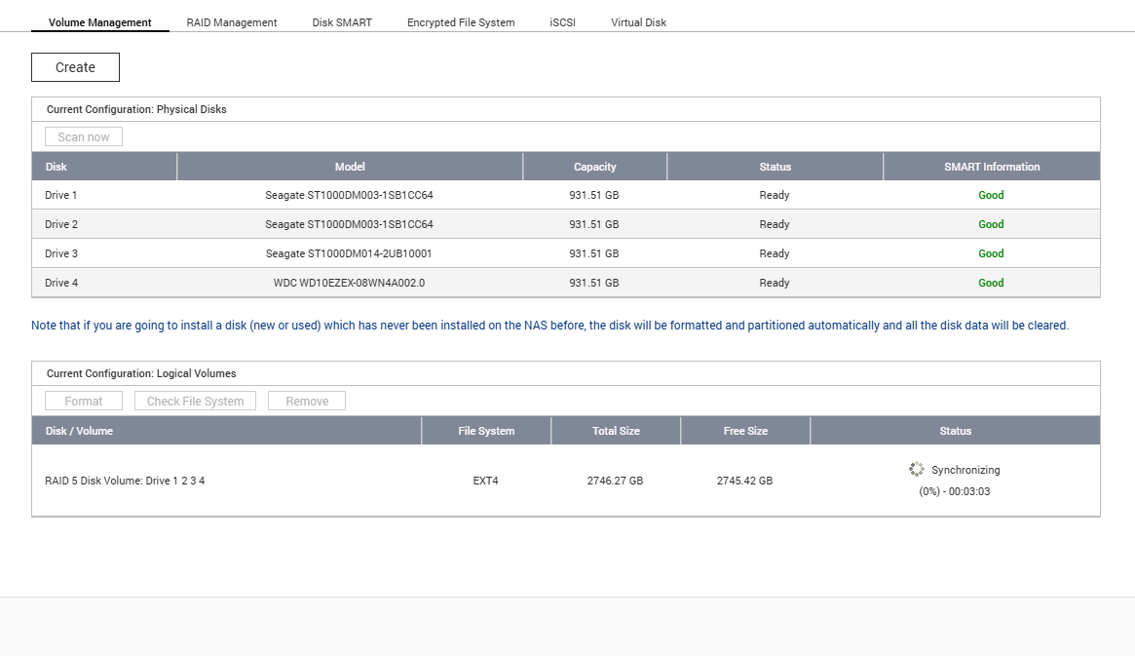
Task: Click the Format button
Action: (x=84, y=402)
